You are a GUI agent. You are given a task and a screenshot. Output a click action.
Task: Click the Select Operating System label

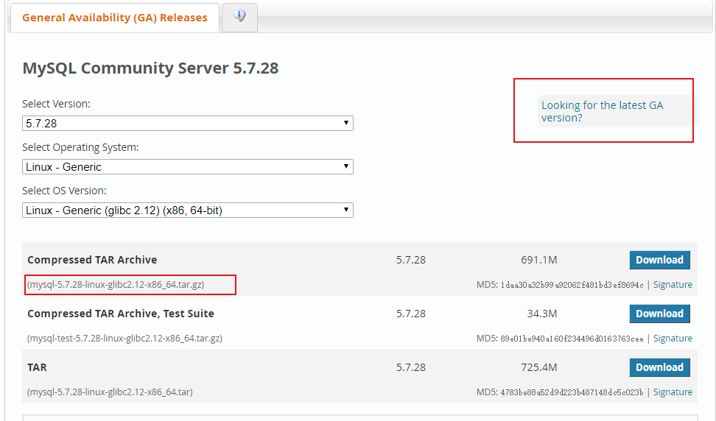[80, 147]
